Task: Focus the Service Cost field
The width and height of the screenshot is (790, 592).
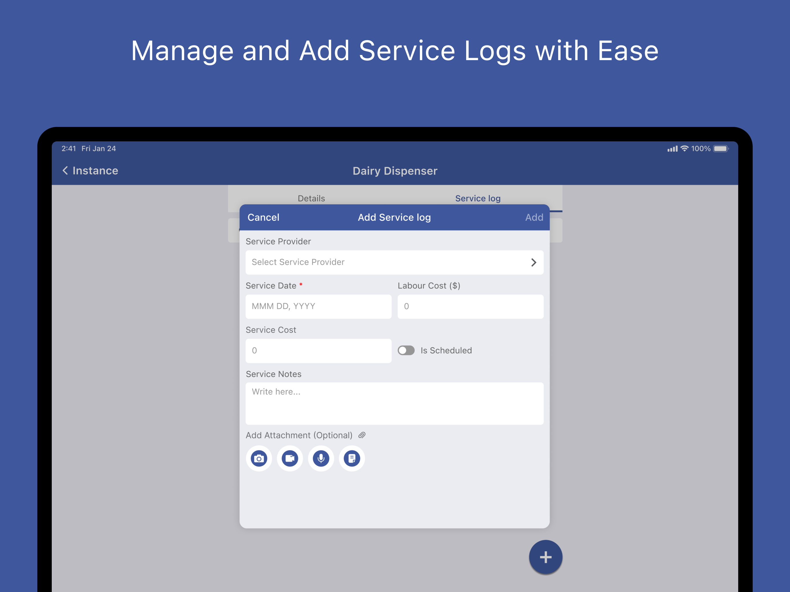Action: click(318, 351)
